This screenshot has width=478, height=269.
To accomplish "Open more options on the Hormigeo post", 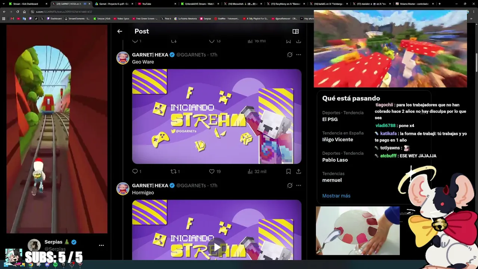I will click(298, 185).
